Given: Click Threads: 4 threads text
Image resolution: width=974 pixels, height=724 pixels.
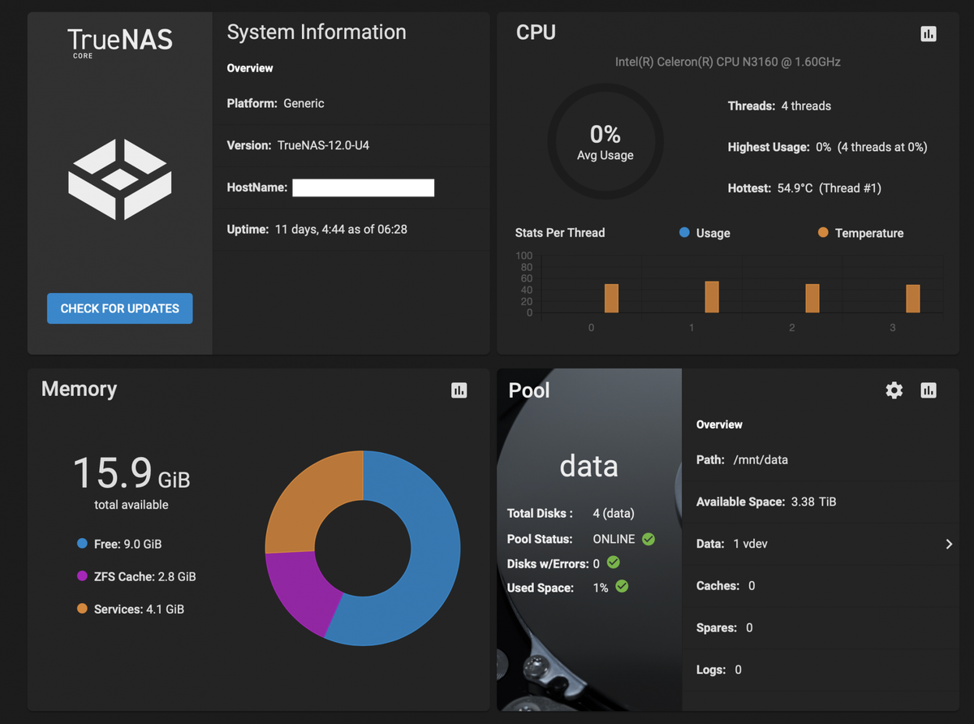Looking at the screenshot, I should [x=779, y=106].
